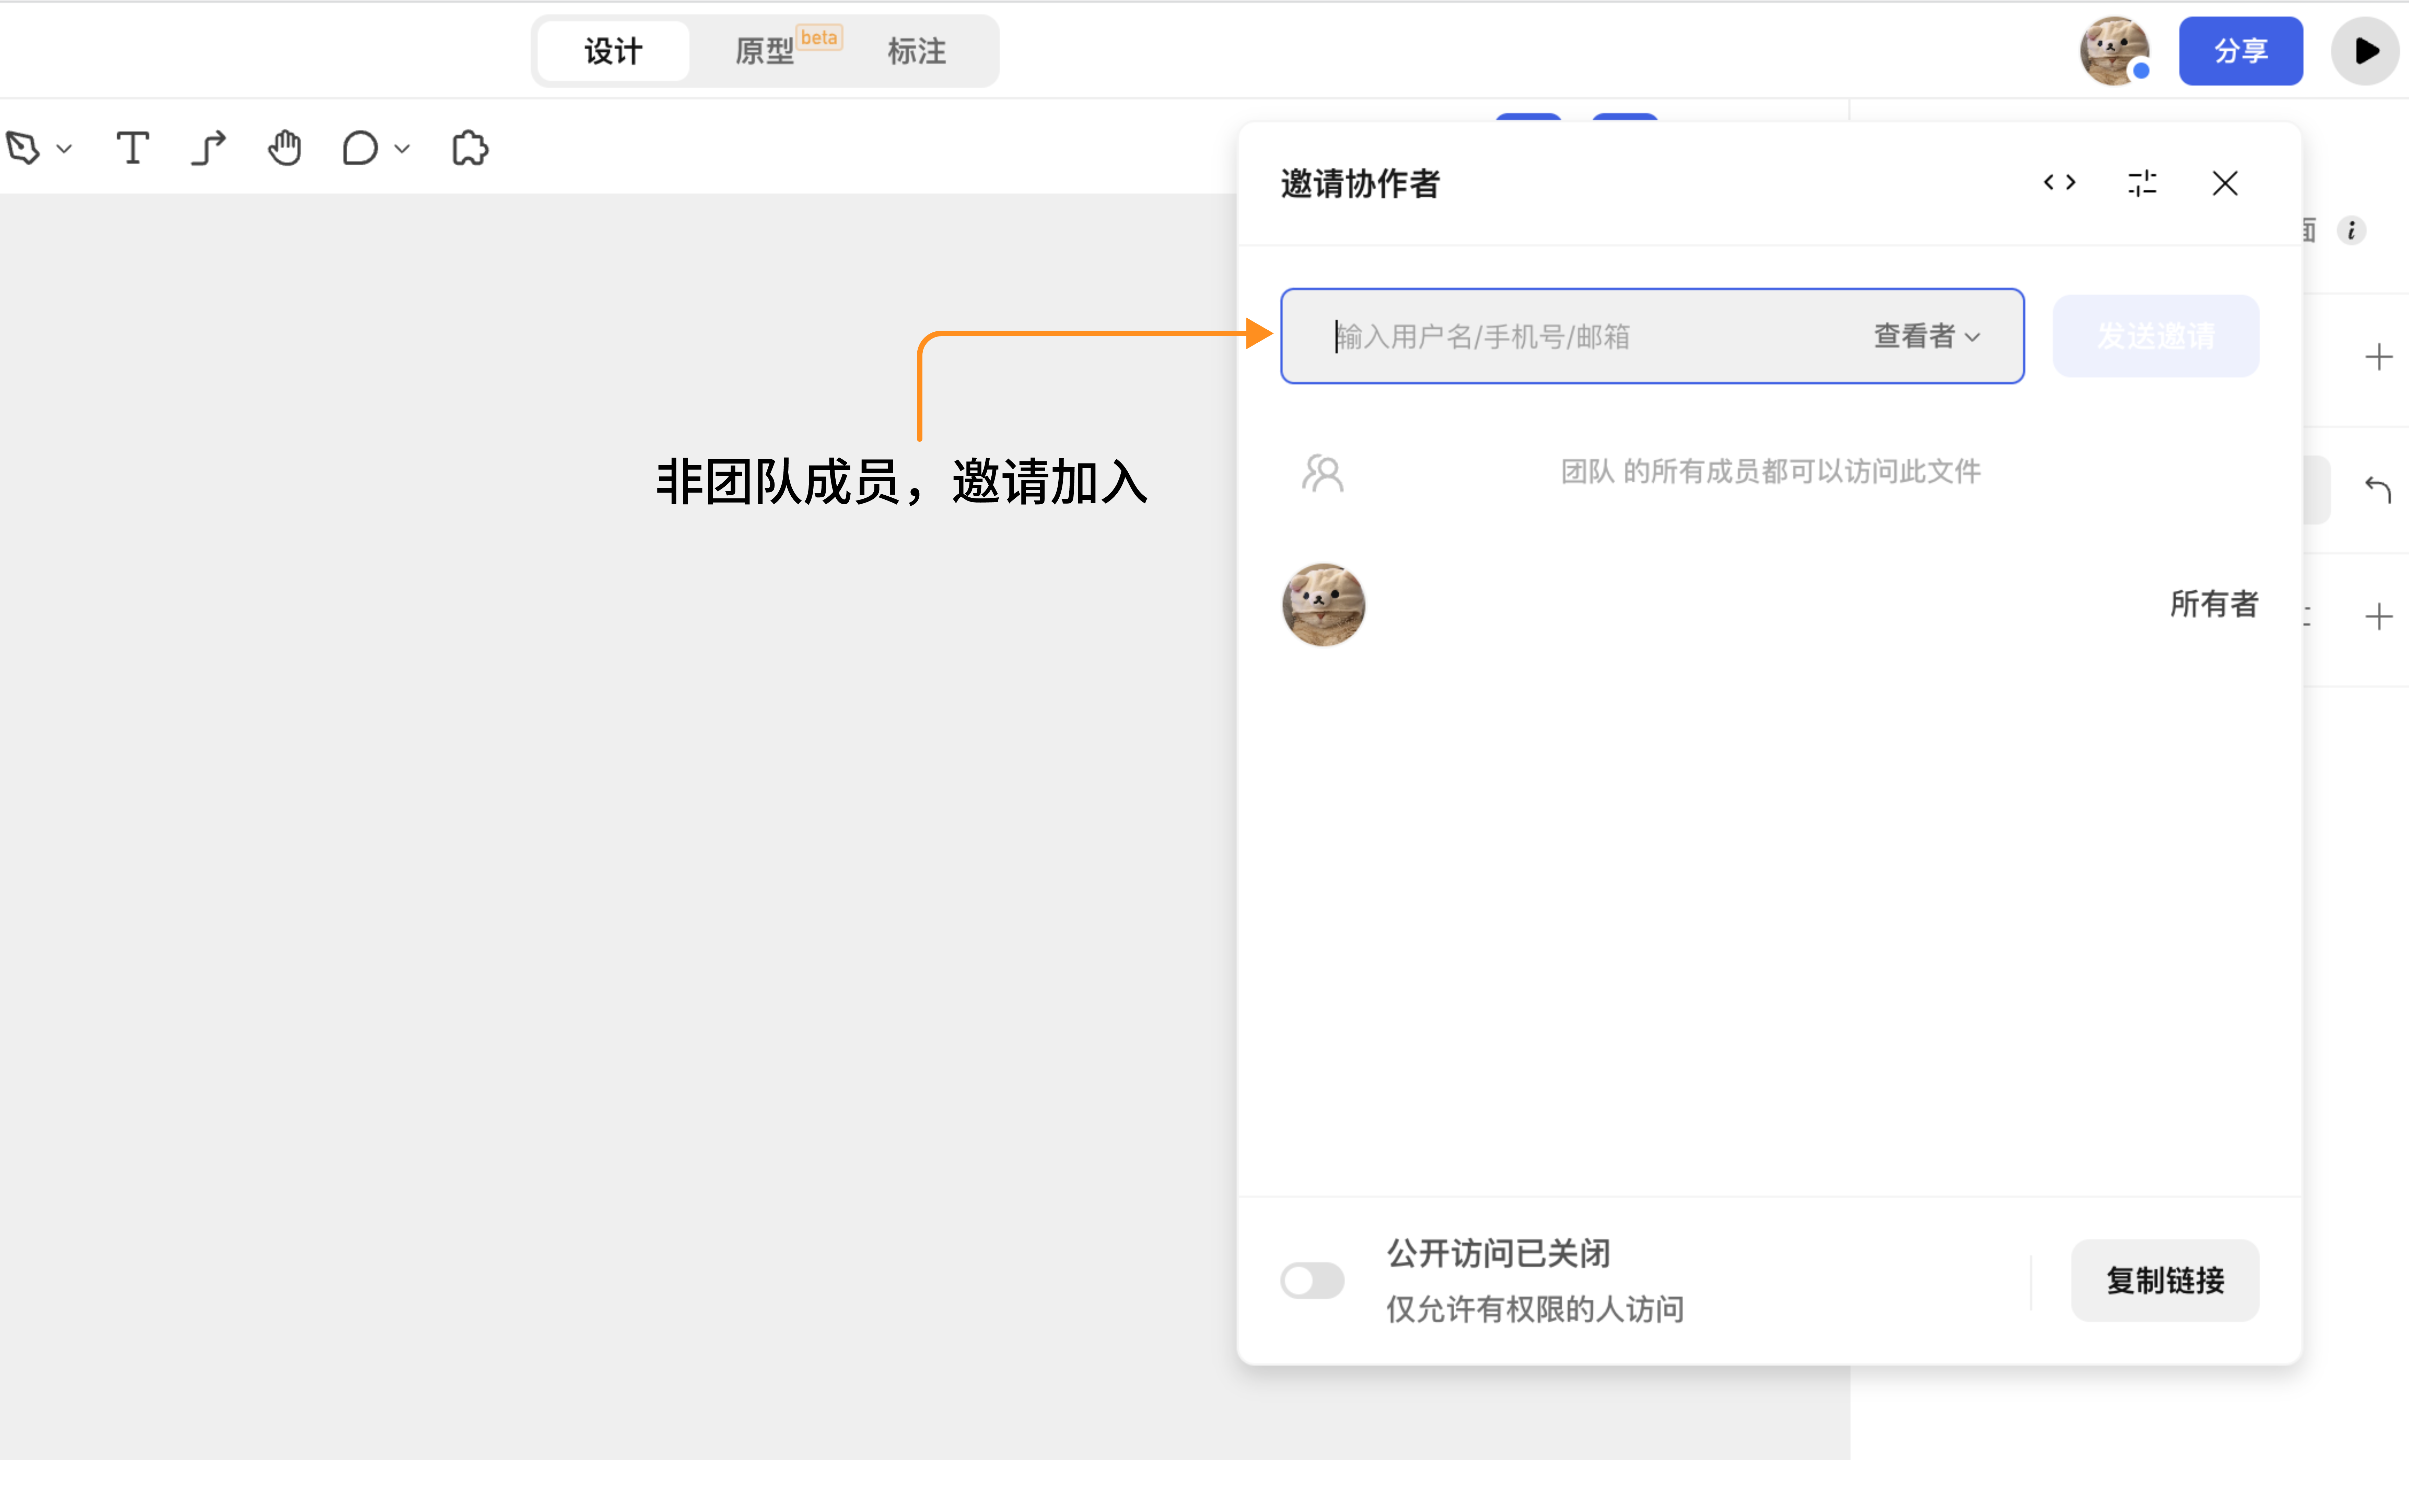Click the blue 分享 button
2409x1512 pixels.
click(x=2241, y=51)
